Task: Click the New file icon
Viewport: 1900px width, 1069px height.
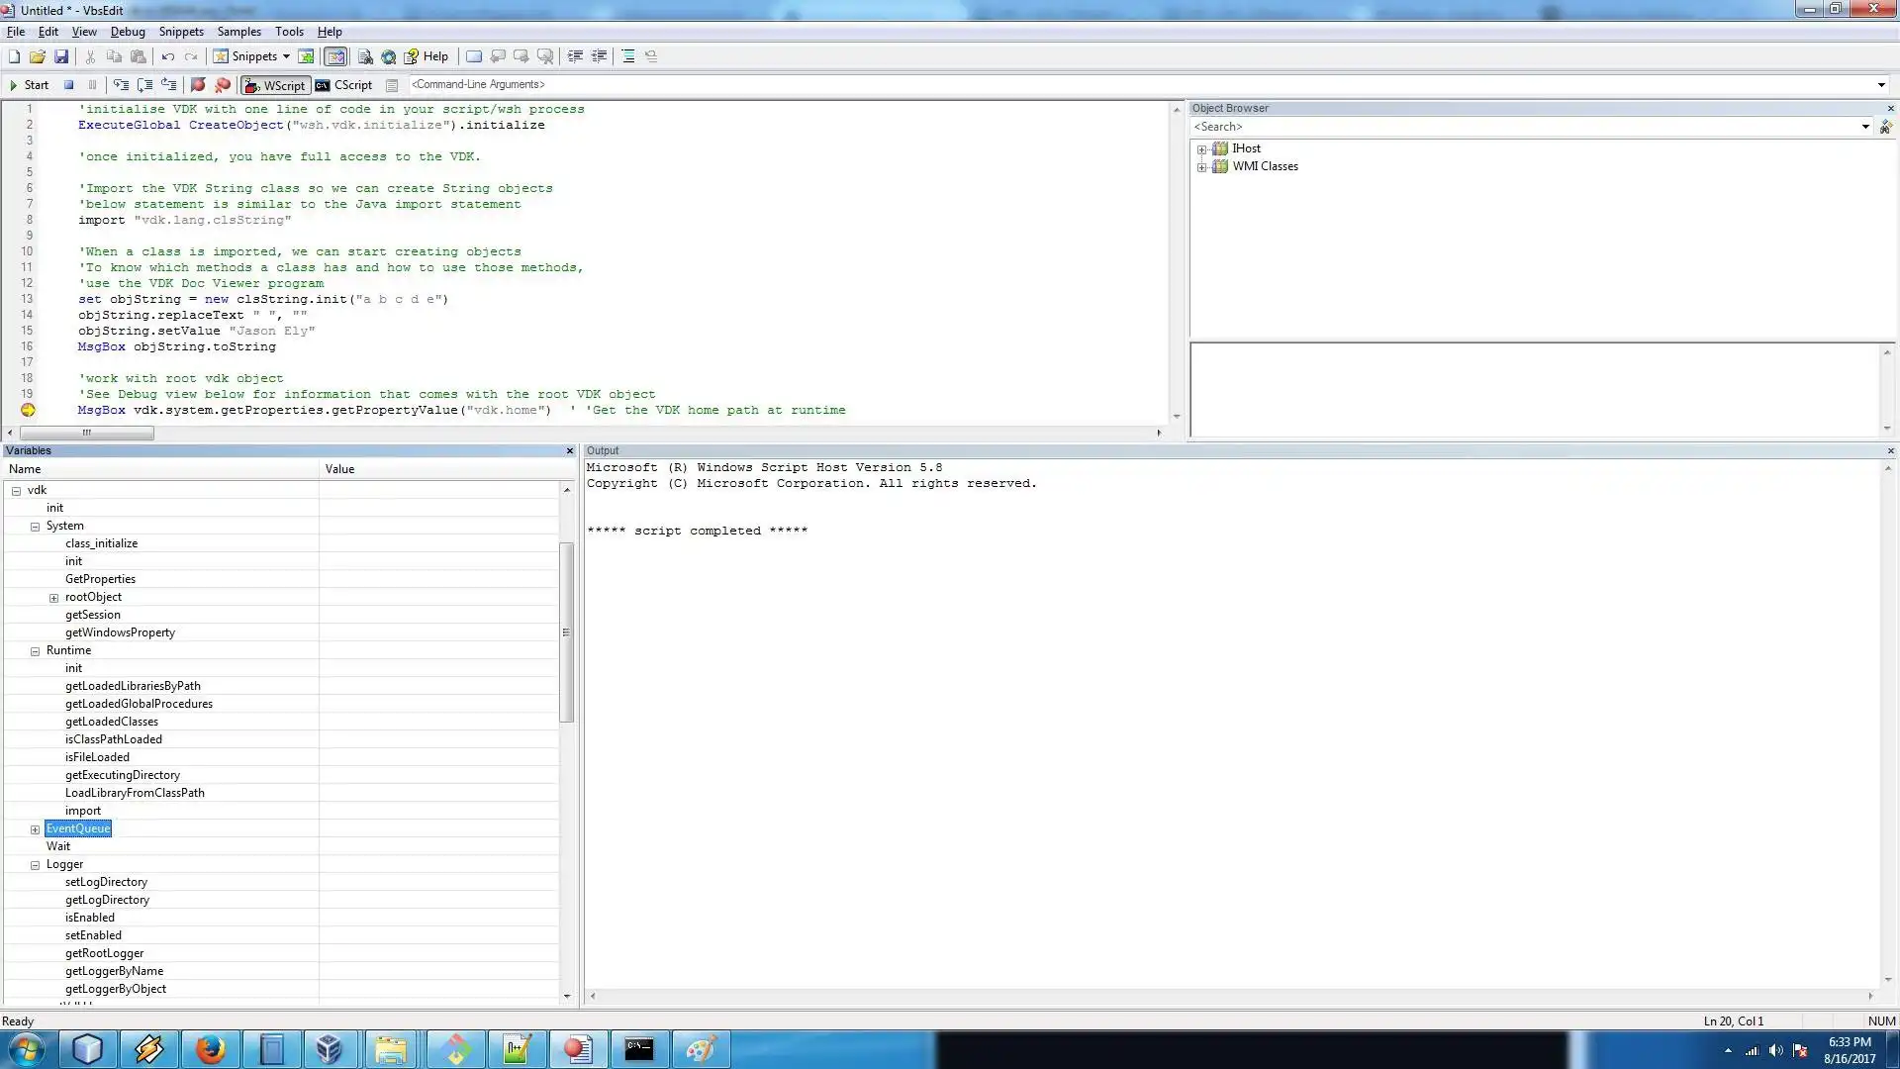Action: (x=14, y=56)
